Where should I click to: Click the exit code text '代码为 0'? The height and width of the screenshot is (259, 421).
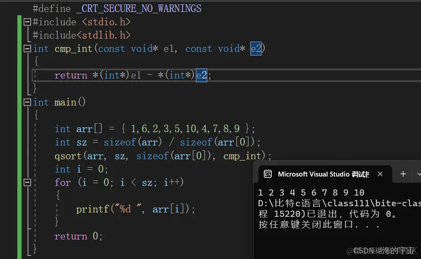370,214
